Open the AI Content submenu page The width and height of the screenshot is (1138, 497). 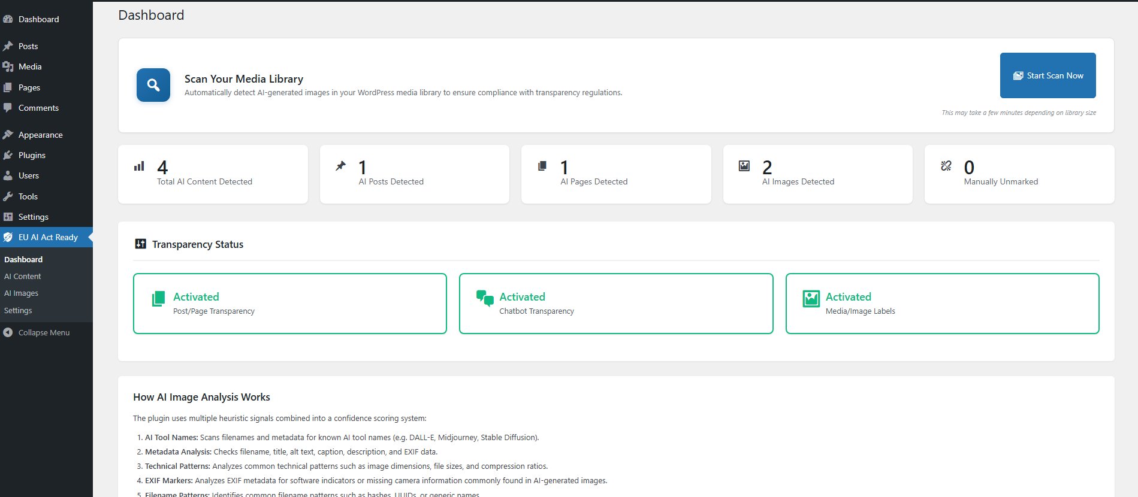23,277
